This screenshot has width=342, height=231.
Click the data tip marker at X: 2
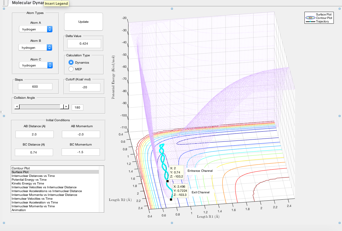click(167, 181)
